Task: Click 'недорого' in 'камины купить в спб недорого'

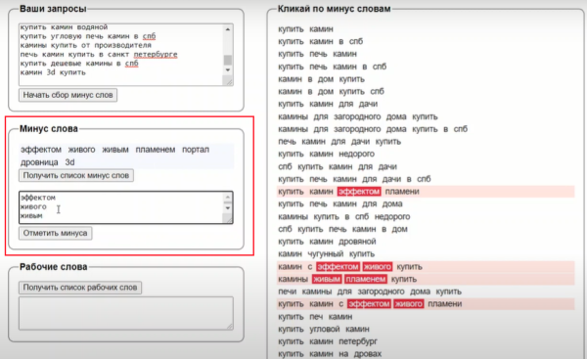Action: point(392,217)
